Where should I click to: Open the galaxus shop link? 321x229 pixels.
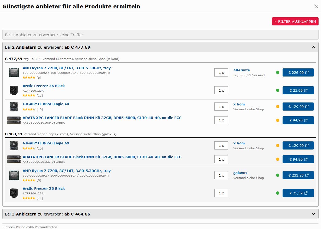(x=240, y=173)
